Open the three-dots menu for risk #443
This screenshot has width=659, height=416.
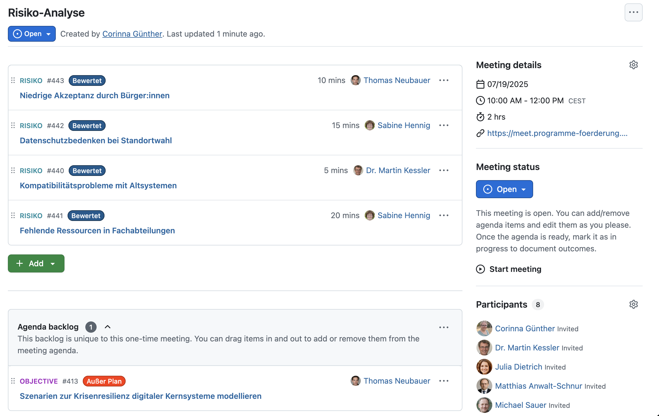click(x=444, y=80)
